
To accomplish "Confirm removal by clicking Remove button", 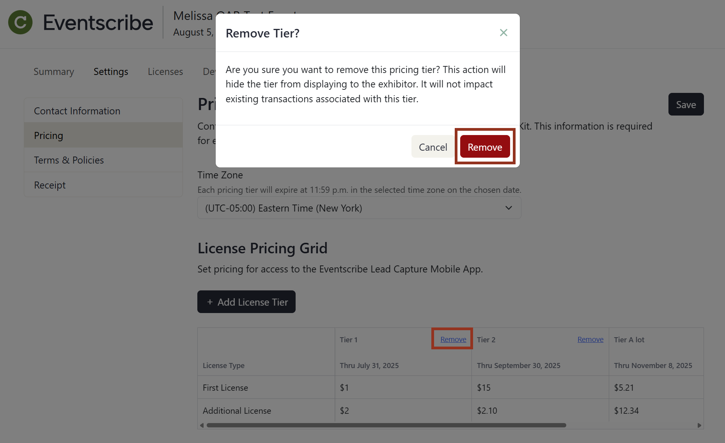I will point(484,147).
